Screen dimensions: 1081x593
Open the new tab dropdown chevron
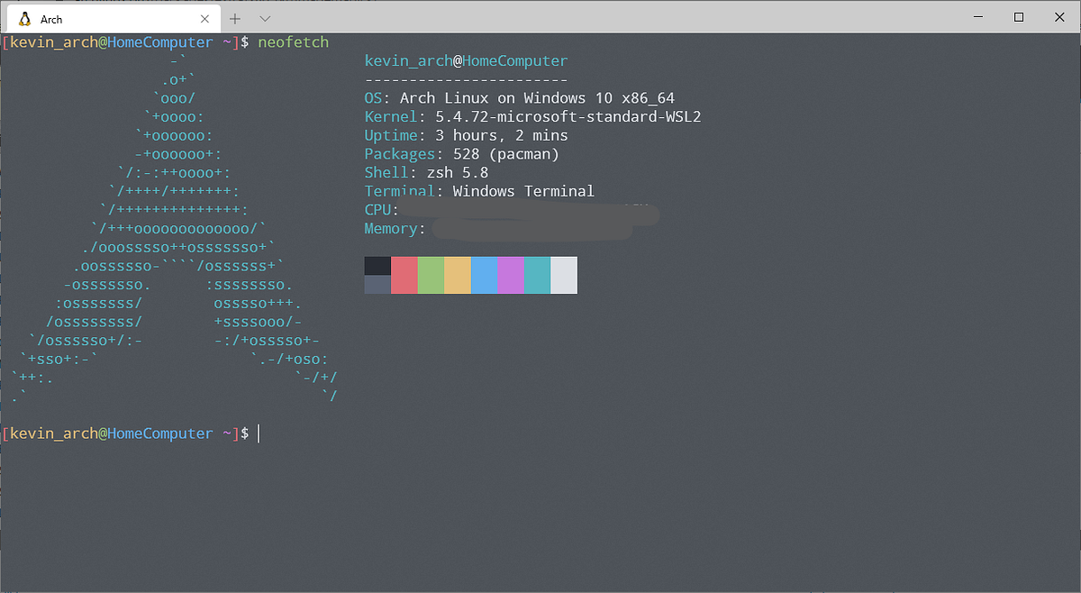pos(263,18)
